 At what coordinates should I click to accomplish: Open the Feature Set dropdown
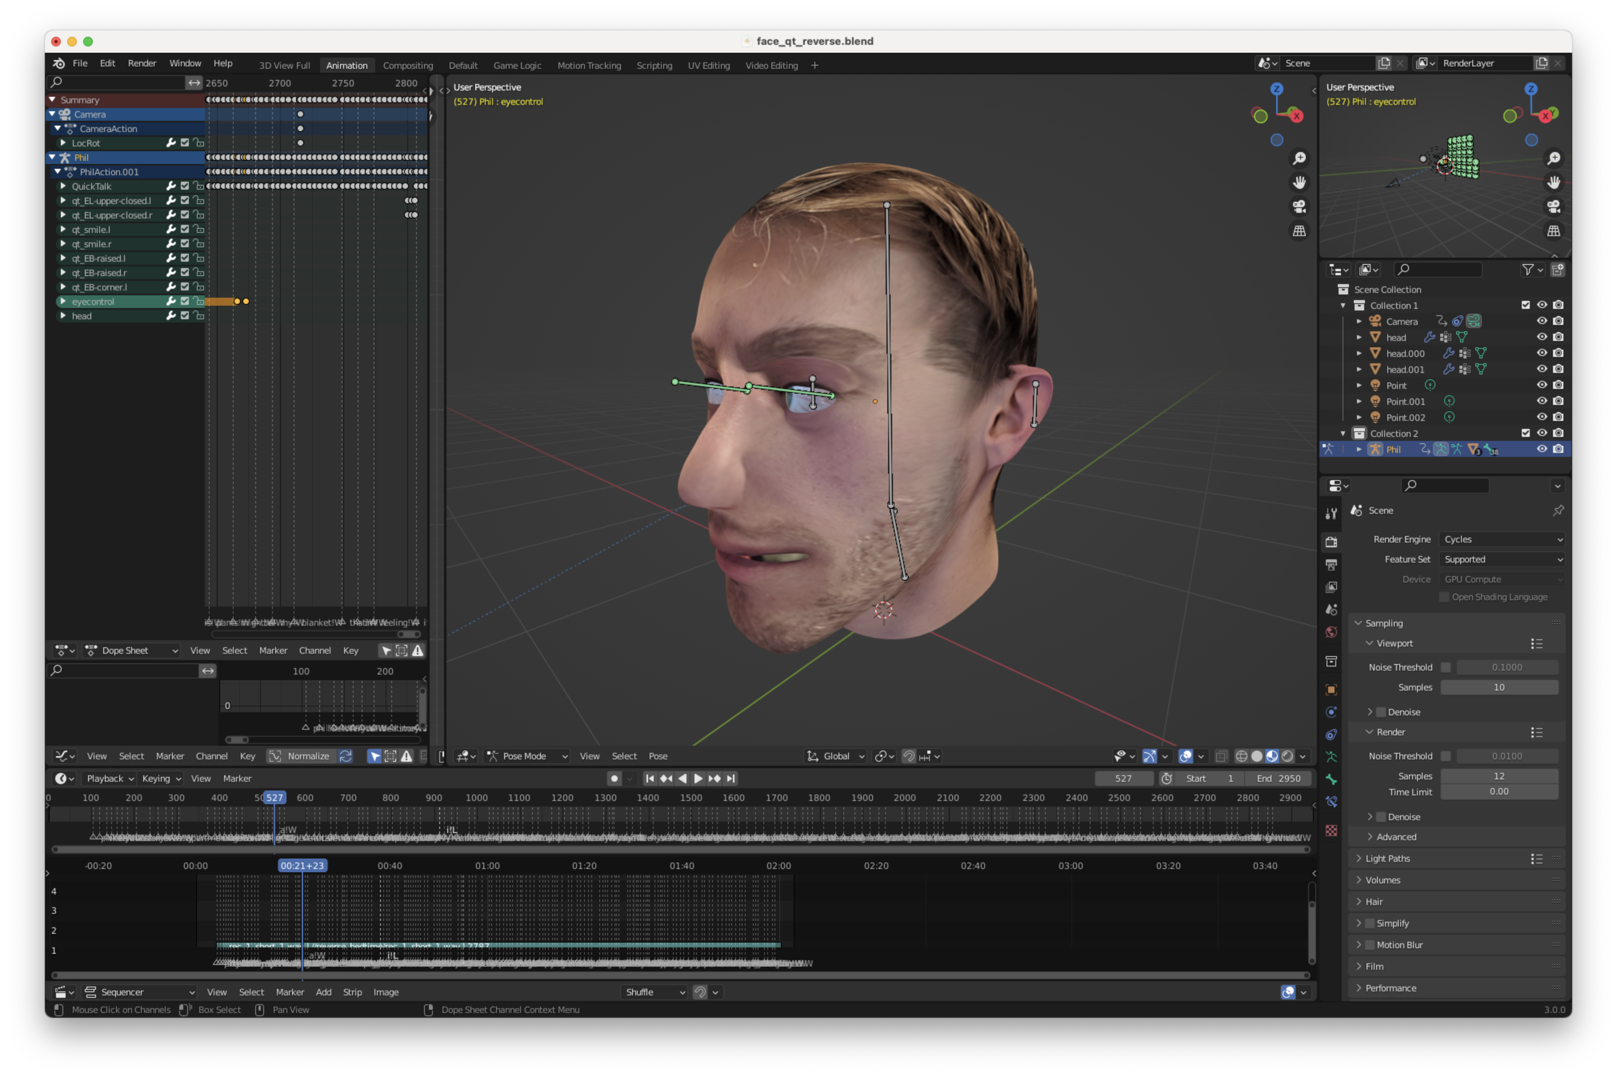tap(1502, 559)
